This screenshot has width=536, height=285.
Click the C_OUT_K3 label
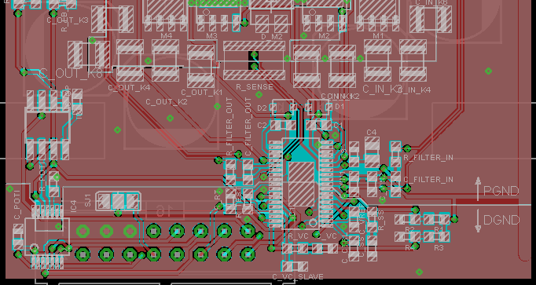point(68,20)
